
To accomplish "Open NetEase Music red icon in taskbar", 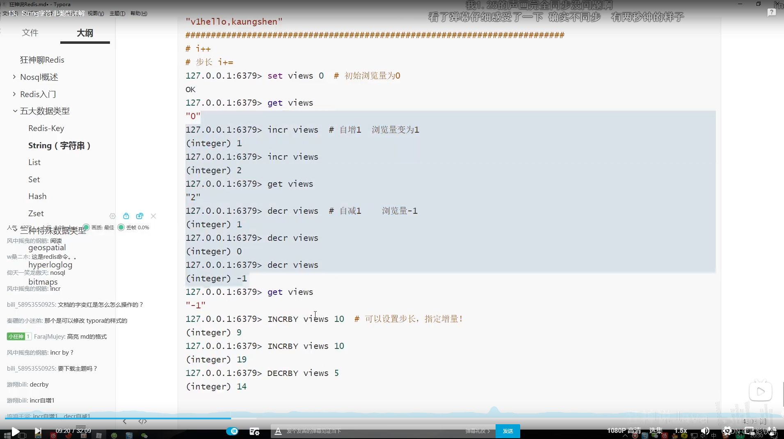I will pos(53,436).
